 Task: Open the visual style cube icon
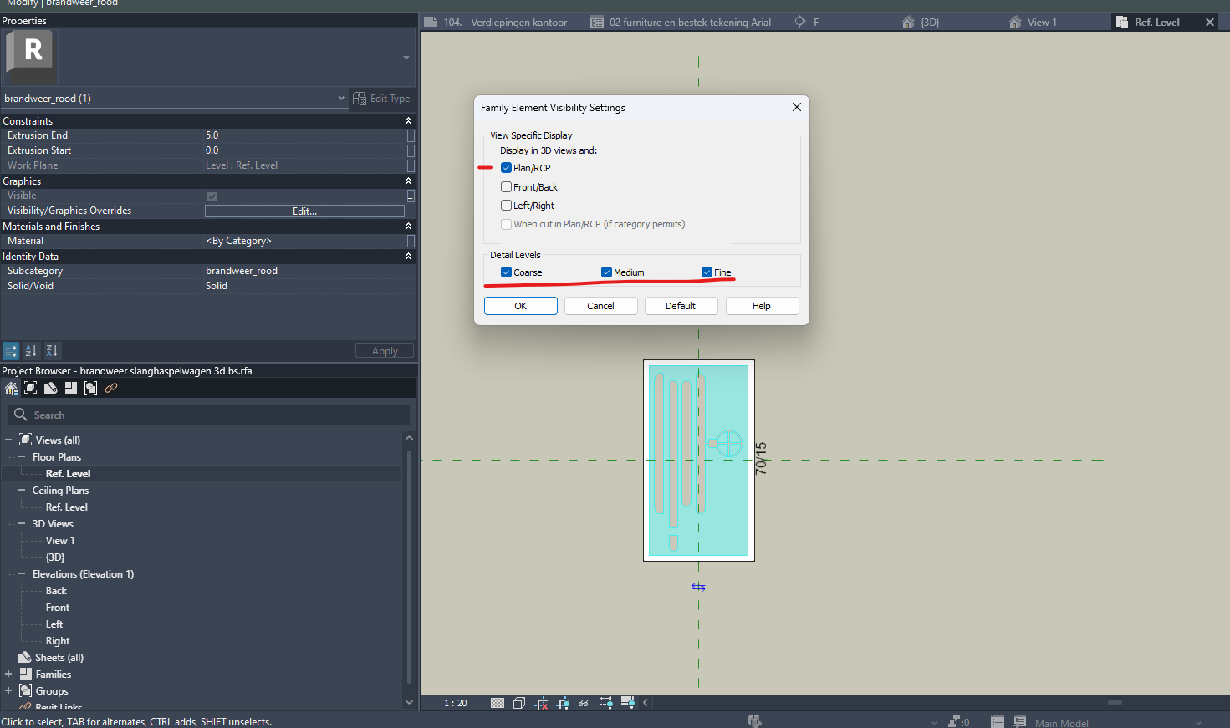point(519,703)
